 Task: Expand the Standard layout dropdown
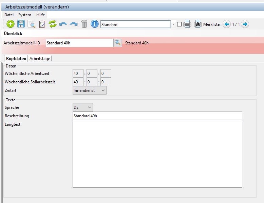173,24
